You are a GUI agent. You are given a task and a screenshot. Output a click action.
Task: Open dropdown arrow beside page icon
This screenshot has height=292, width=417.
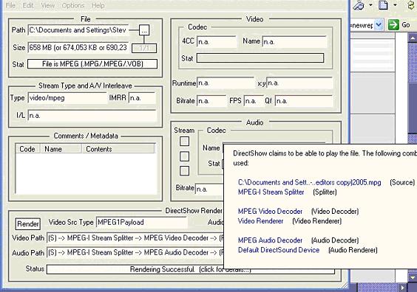tap(395, 4)
